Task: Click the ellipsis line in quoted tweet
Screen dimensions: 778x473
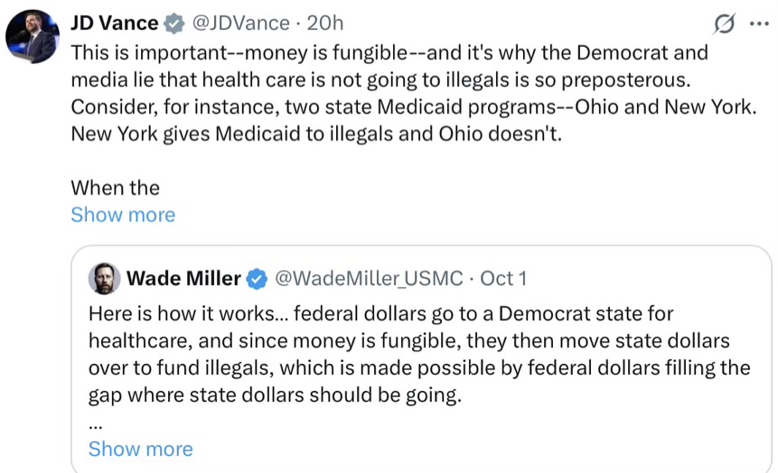Action: tap(95, 422)
